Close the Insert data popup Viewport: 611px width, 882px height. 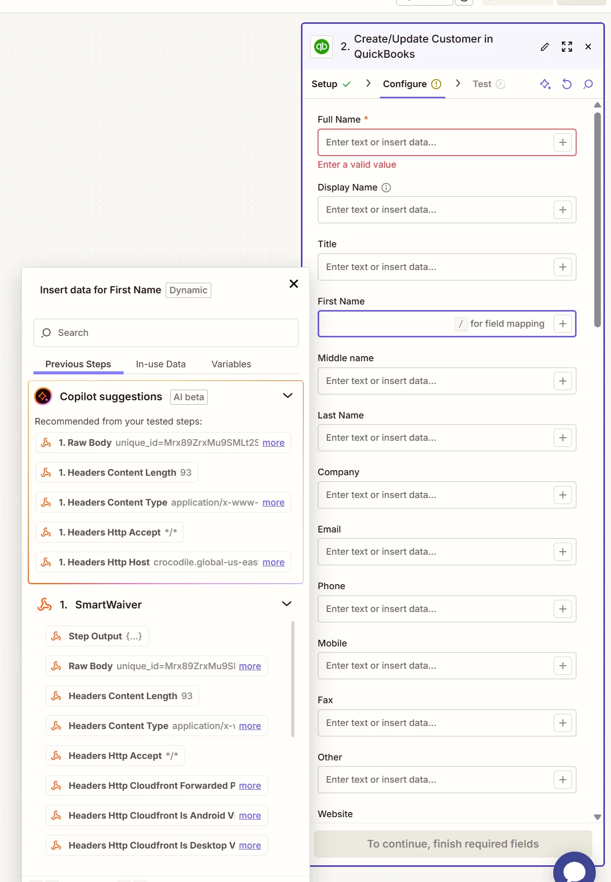click(294, 284)
